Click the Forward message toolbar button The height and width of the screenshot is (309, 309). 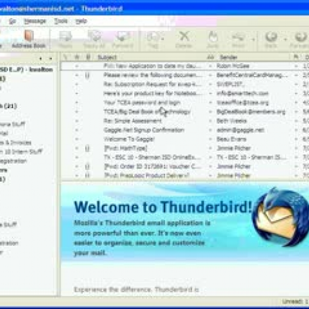click(123, 39)
